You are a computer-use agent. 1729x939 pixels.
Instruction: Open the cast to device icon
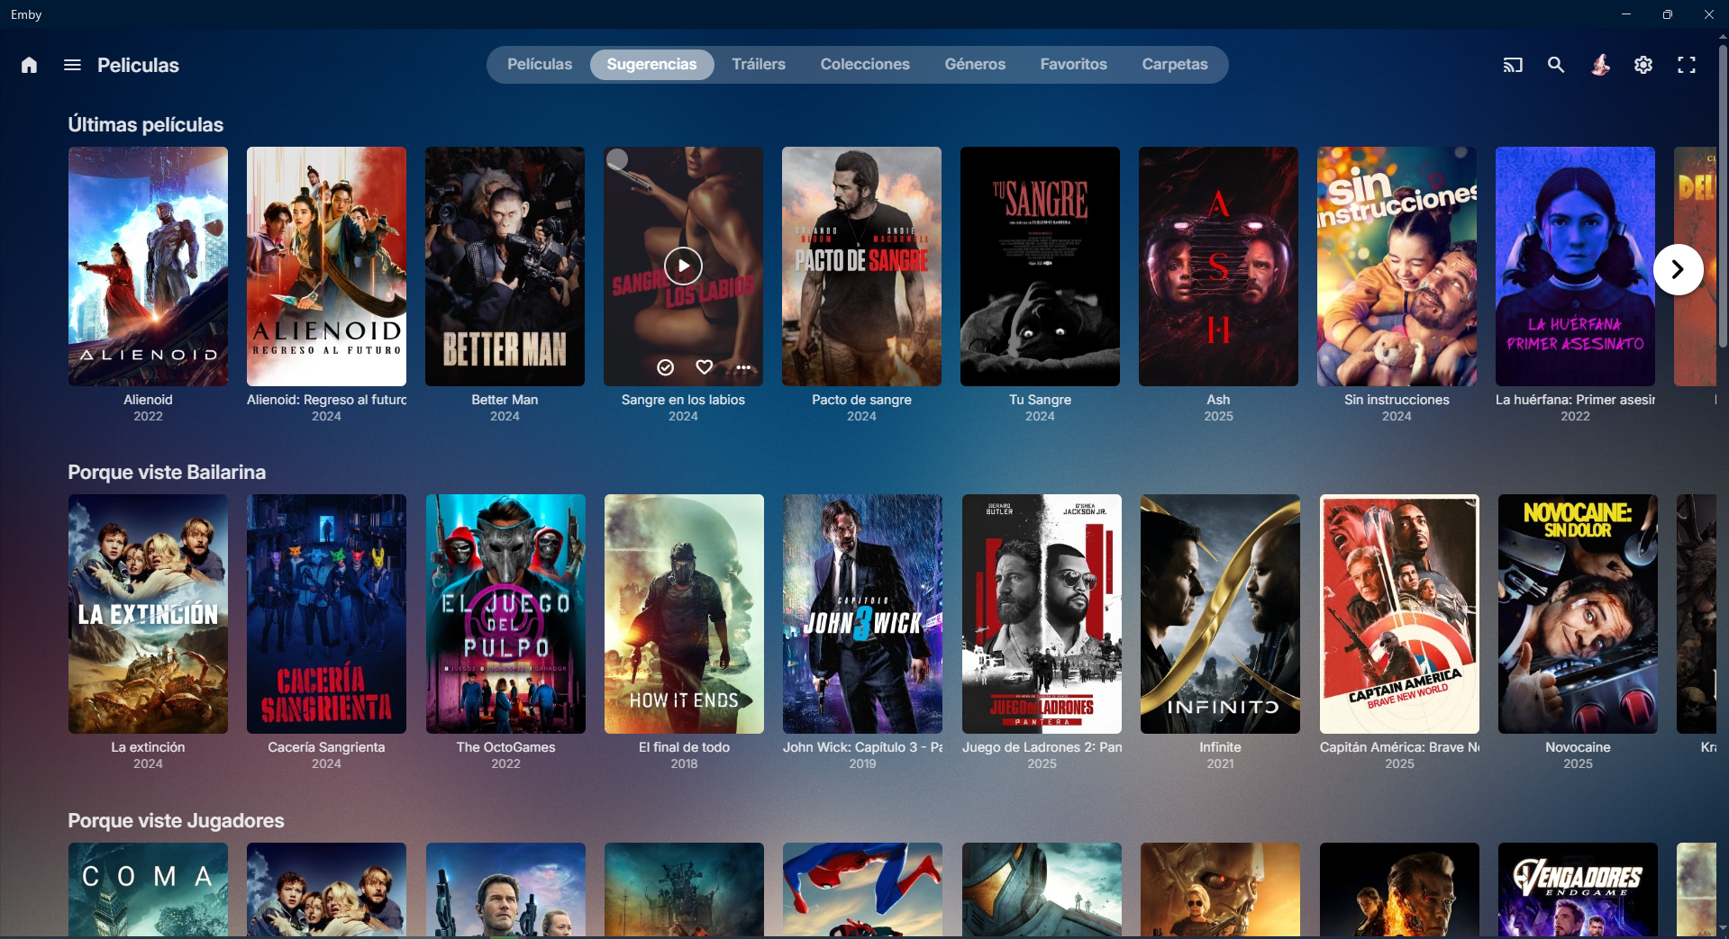(1513, 65)
